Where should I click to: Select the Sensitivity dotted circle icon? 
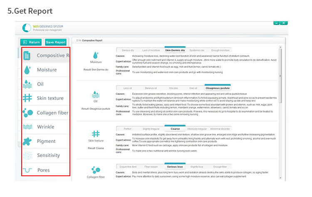tap(27, 155)
